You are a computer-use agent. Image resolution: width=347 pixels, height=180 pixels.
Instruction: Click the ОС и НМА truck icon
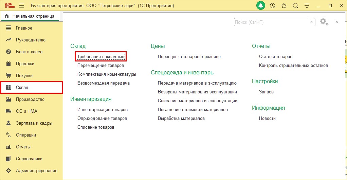8,111
